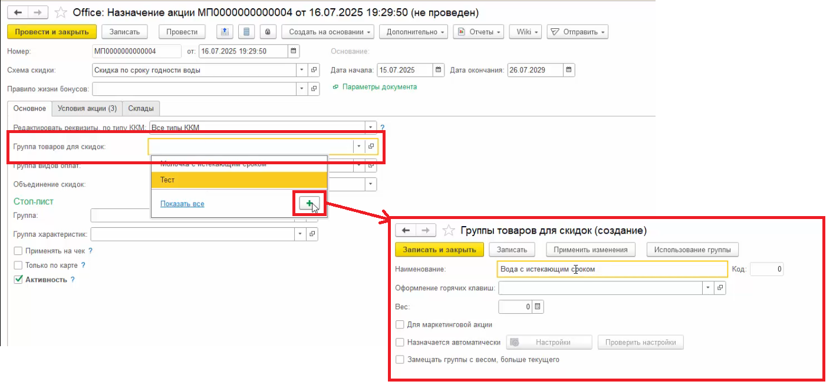
Task: Open the calculator icon in the Вес field
Action: coord(537,307)
